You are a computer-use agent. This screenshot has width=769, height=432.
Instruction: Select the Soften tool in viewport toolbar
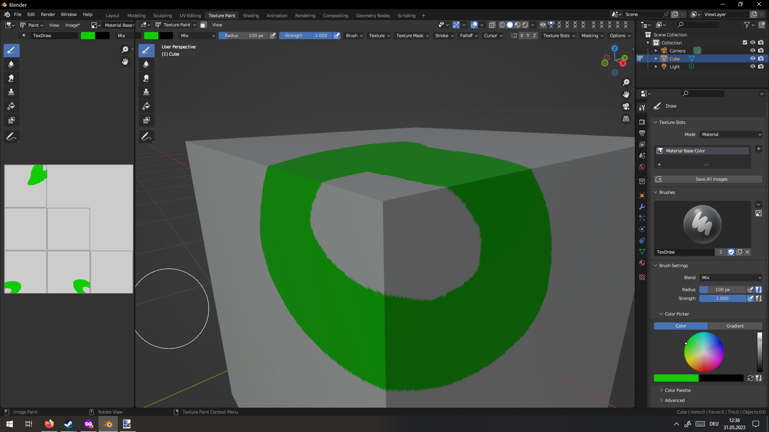click(146, 64)
